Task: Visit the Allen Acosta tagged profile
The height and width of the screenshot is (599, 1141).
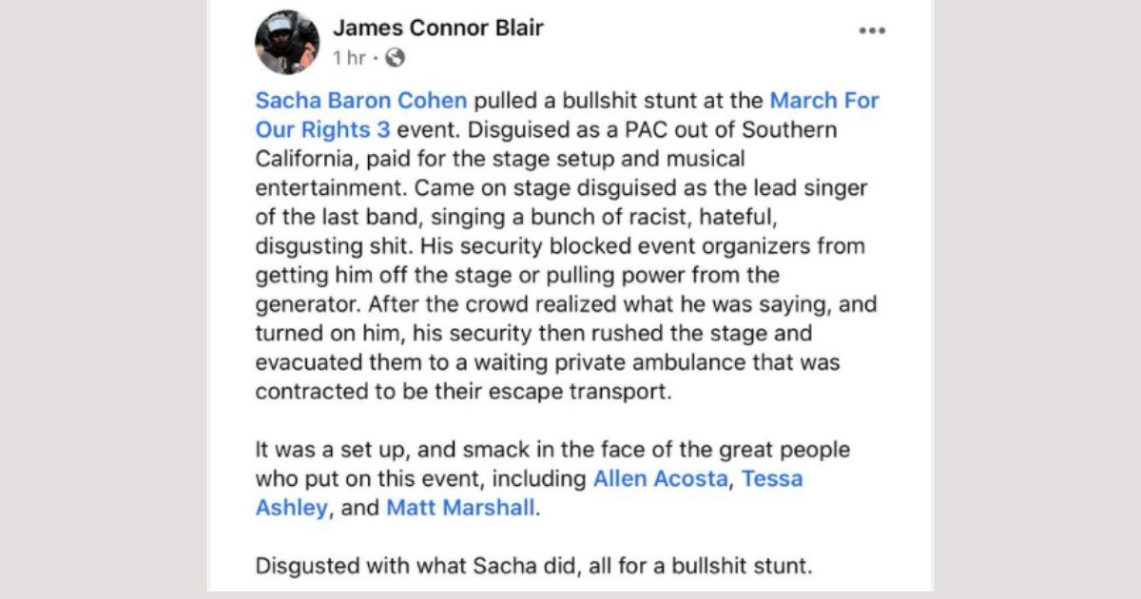Action: click(660, 478)
